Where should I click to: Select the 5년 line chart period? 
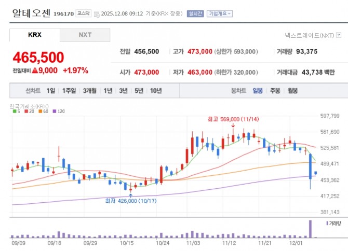(139, 91)
